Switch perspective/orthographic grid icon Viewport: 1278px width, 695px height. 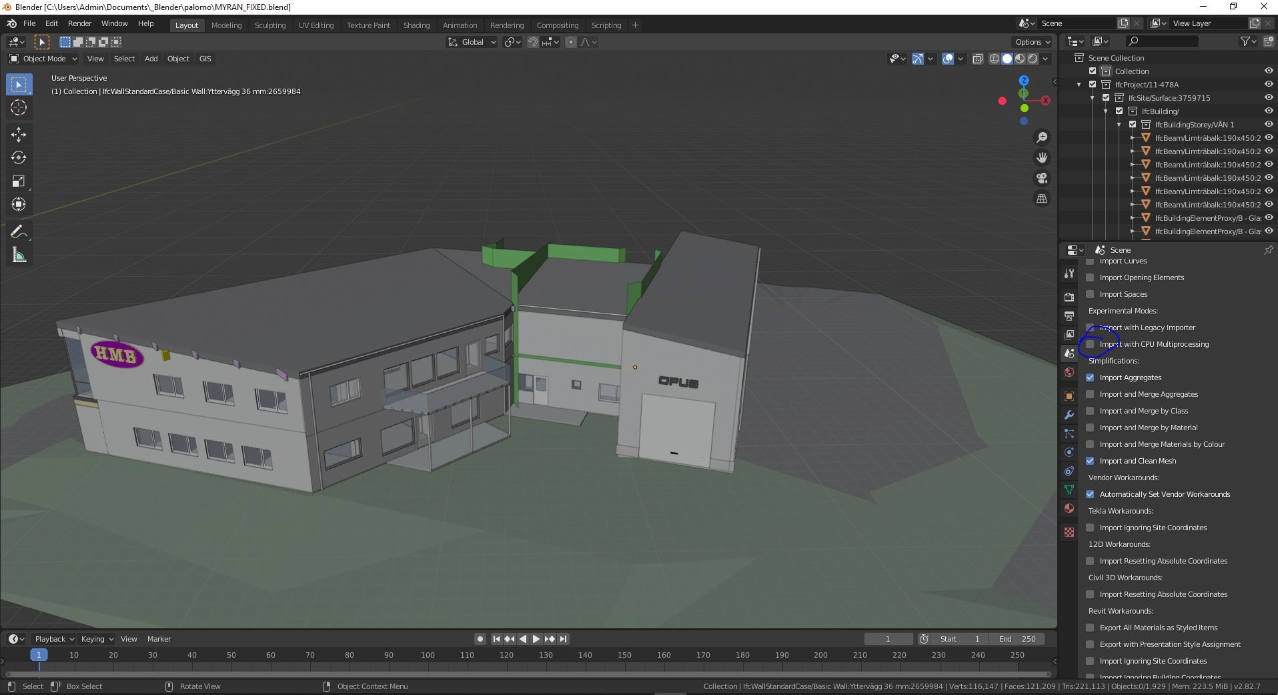coord(1041,199)
